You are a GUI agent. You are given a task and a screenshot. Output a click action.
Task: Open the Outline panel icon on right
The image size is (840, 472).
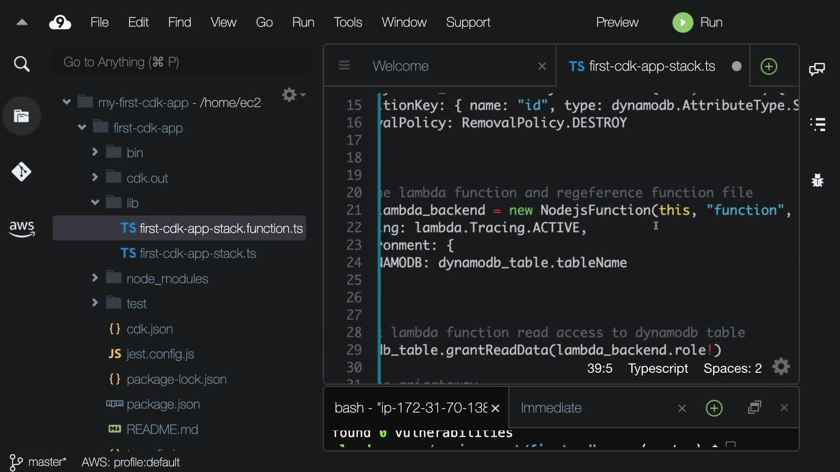pyautogui.click(x=818, y=125)
